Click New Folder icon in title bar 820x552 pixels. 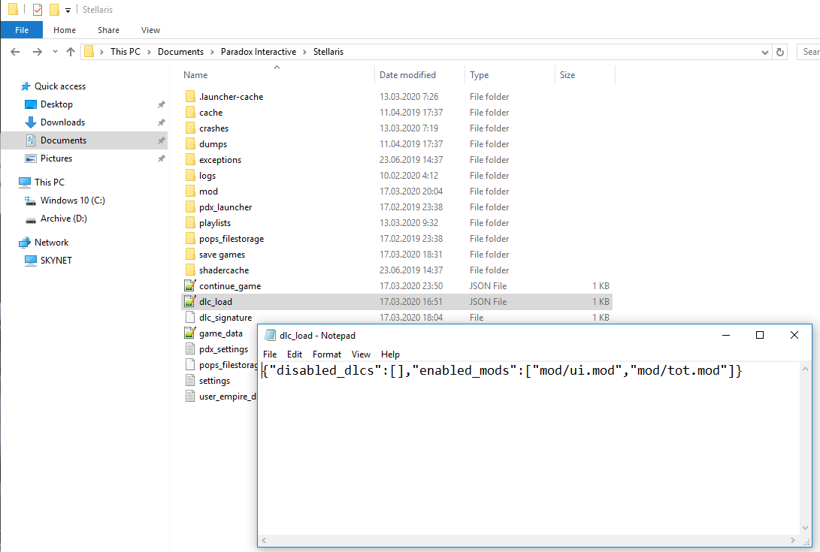(x=54, y=10)
